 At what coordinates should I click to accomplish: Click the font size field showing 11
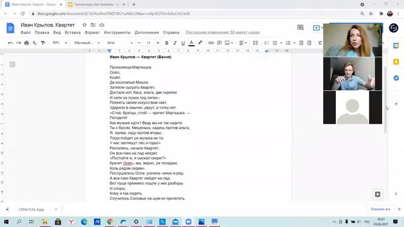point(149,43)
